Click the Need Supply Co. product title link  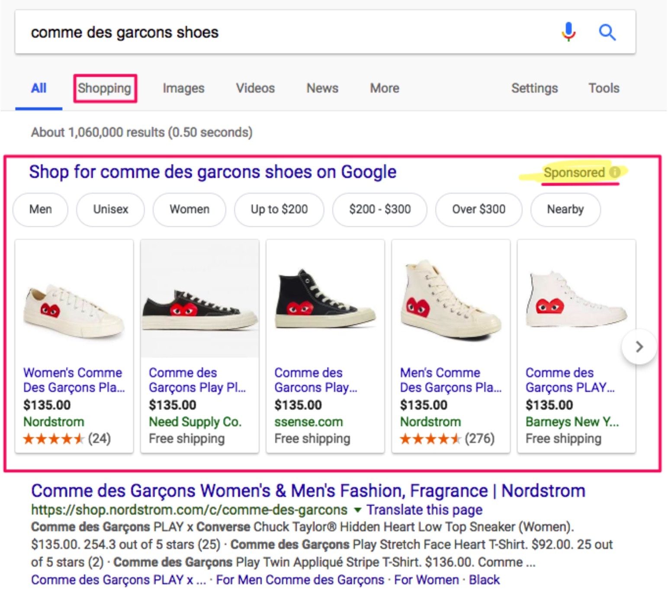click(x=197, y=380)
